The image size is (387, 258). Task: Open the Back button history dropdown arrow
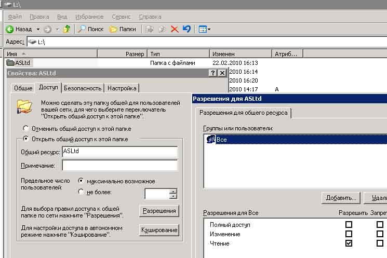37,30
